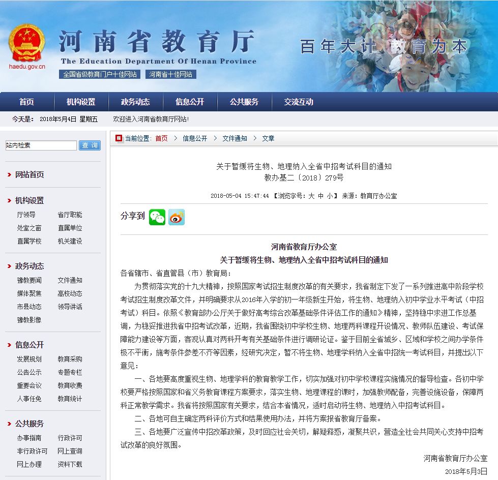Select medium font size 中
Screen dimensions: 498x480
[320, 196]
